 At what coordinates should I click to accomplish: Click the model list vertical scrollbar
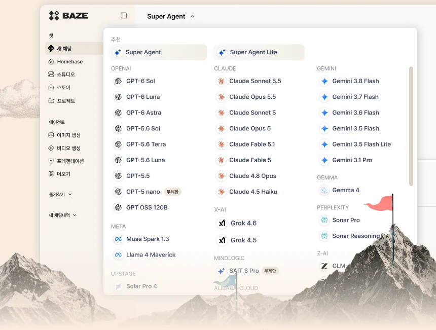pos(411,126)
